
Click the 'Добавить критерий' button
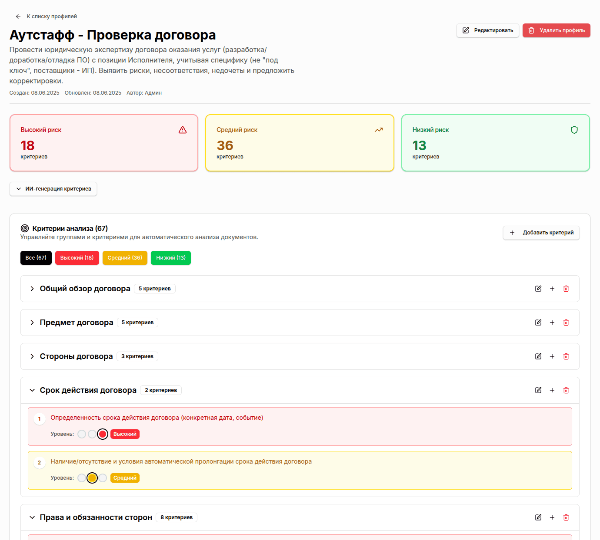[541, 233]
